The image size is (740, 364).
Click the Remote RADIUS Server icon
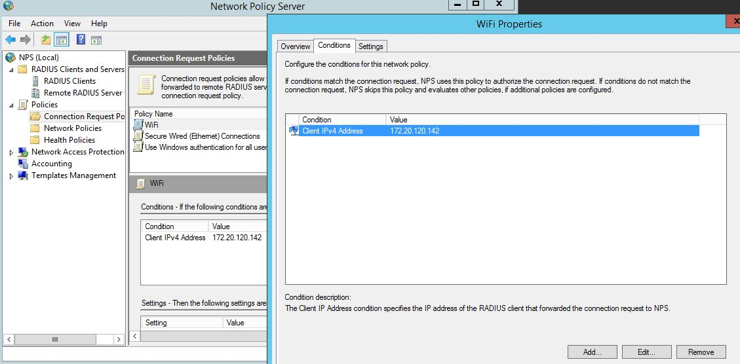tap(35, 93)
